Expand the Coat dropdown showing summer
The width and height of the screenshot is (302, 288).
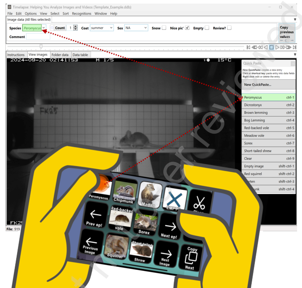pyautogui.click(x=111, y=28)
